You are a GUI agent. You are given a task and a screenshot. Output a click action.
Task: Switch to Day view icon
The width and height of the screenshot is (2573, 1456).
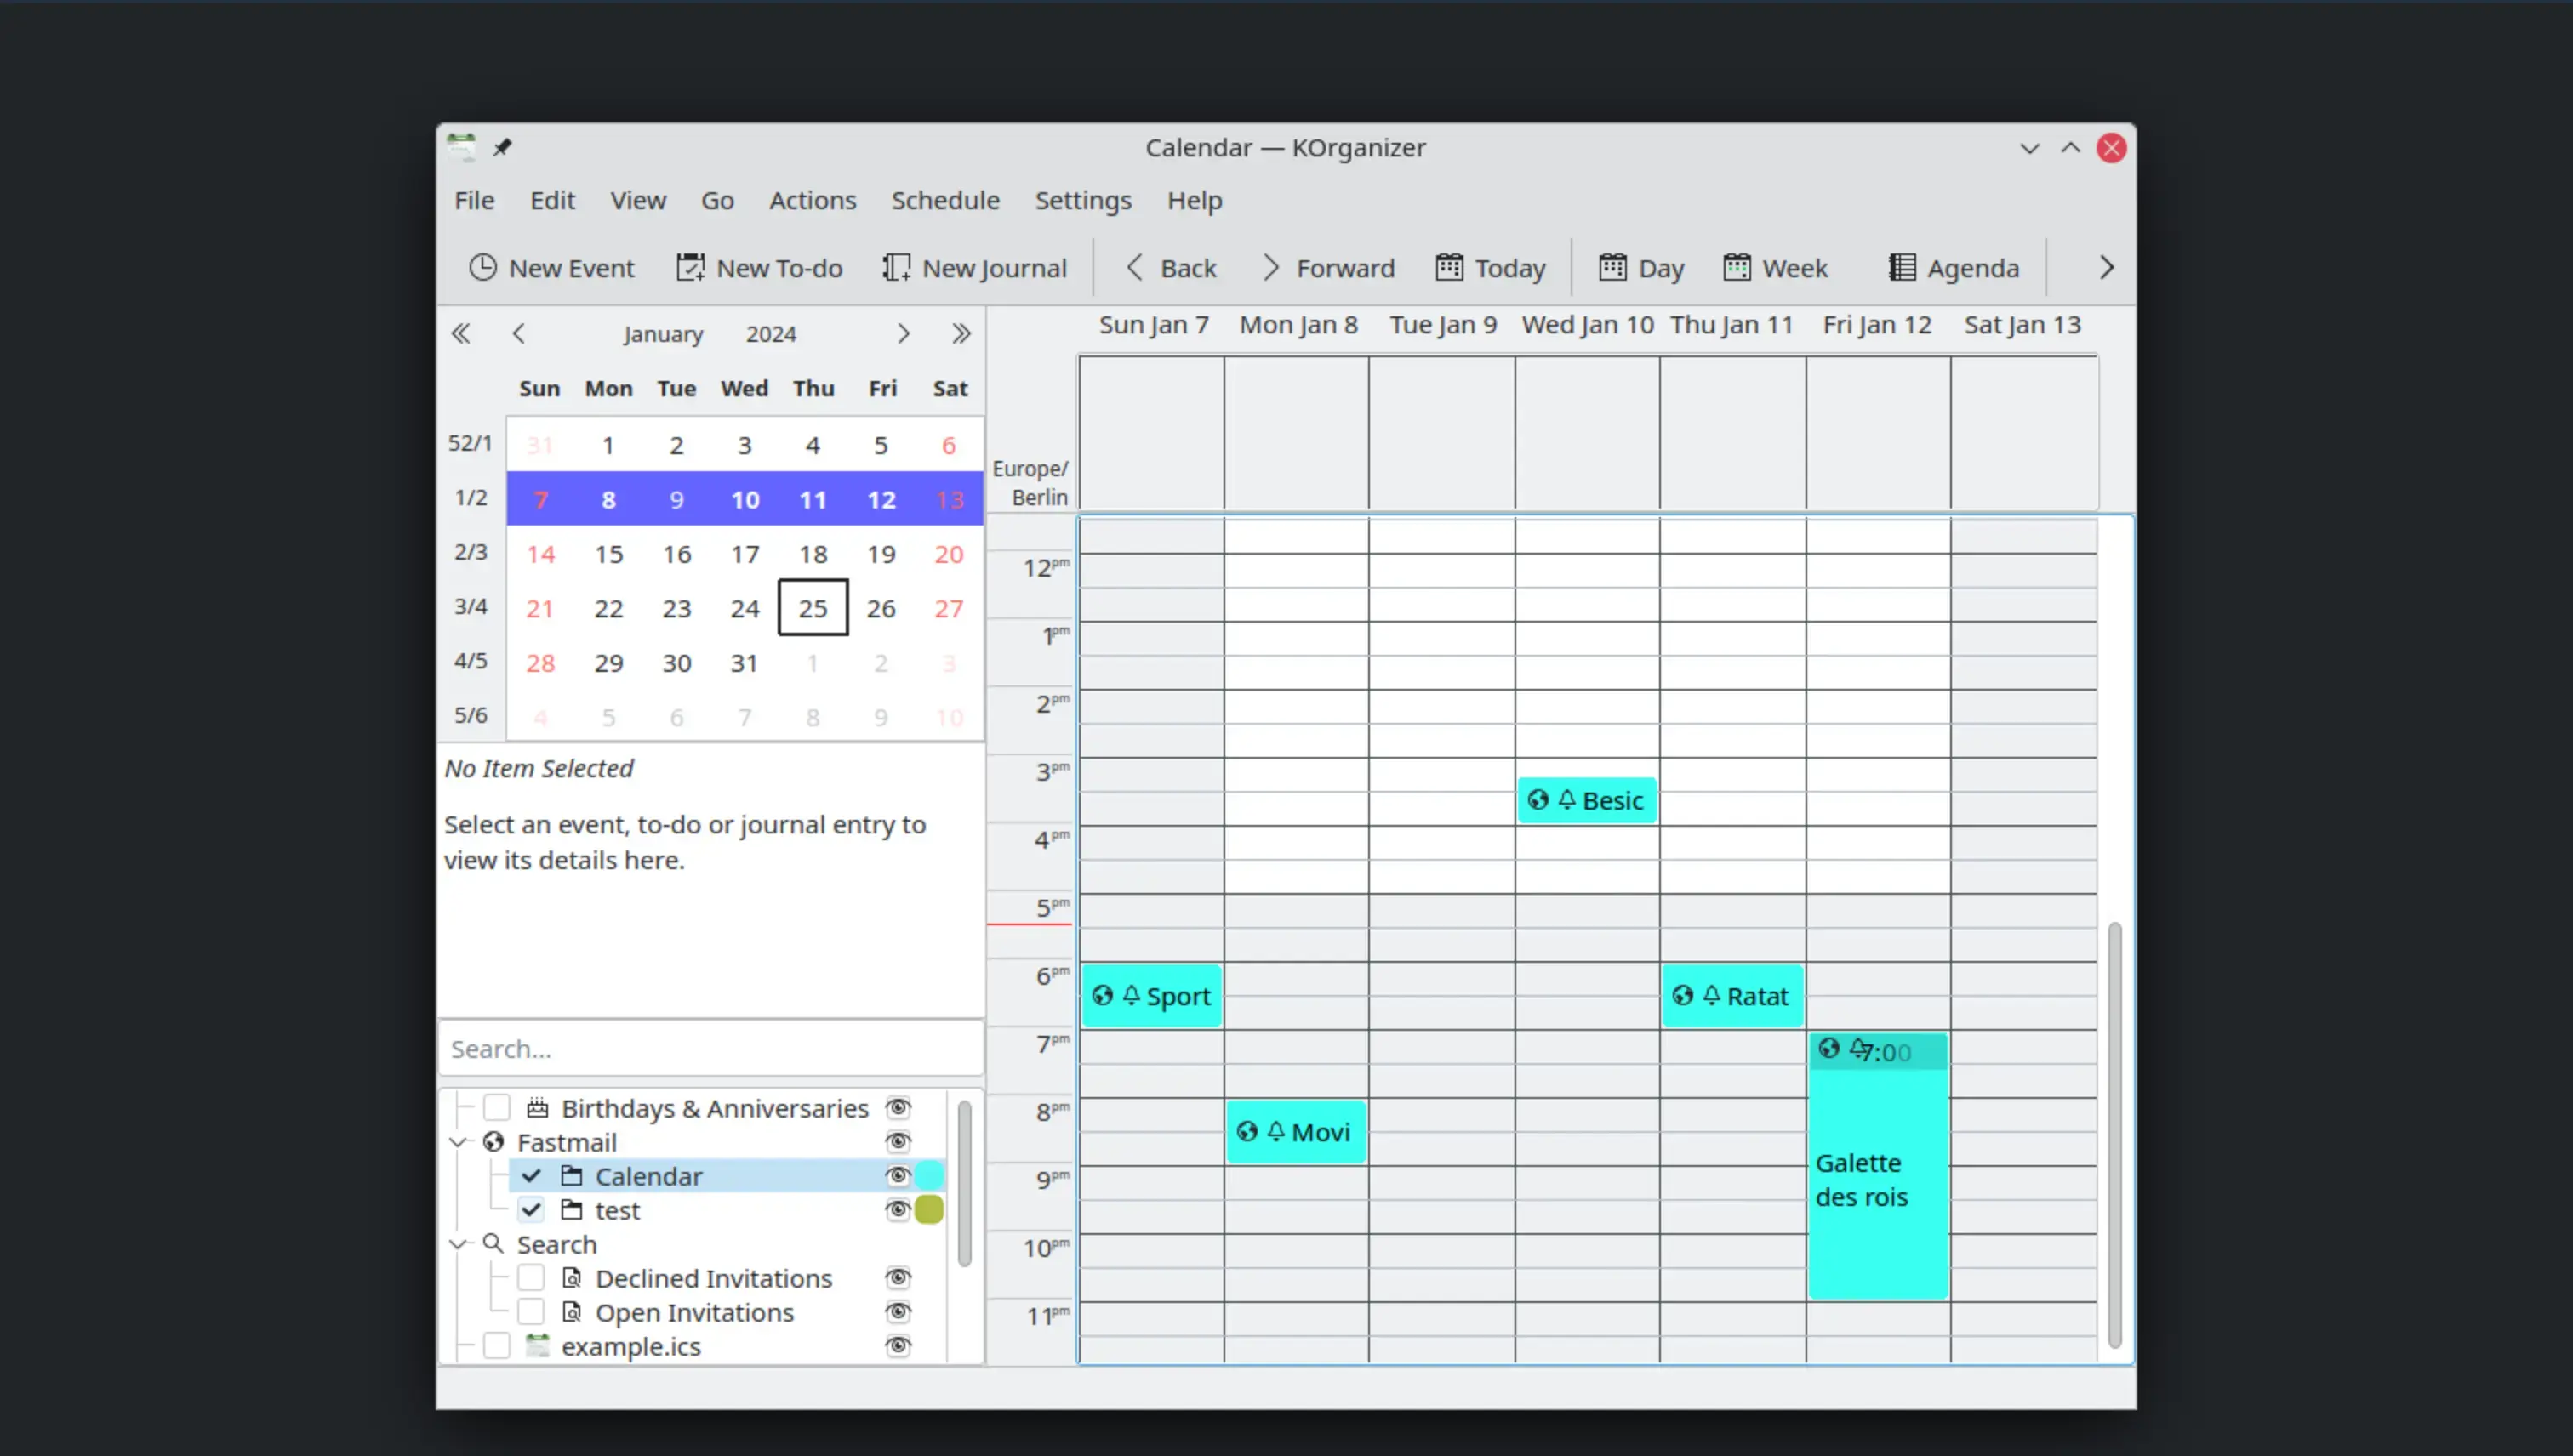(x=1612, y=268)
